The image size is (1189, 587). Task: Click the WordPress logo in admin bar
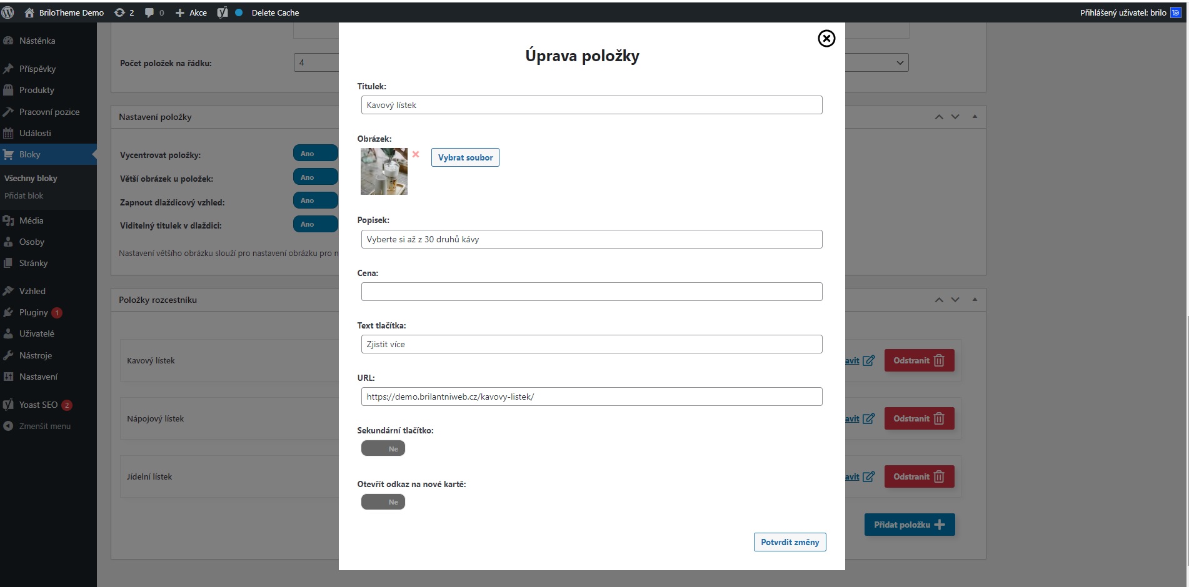click(x=8, y=12)
